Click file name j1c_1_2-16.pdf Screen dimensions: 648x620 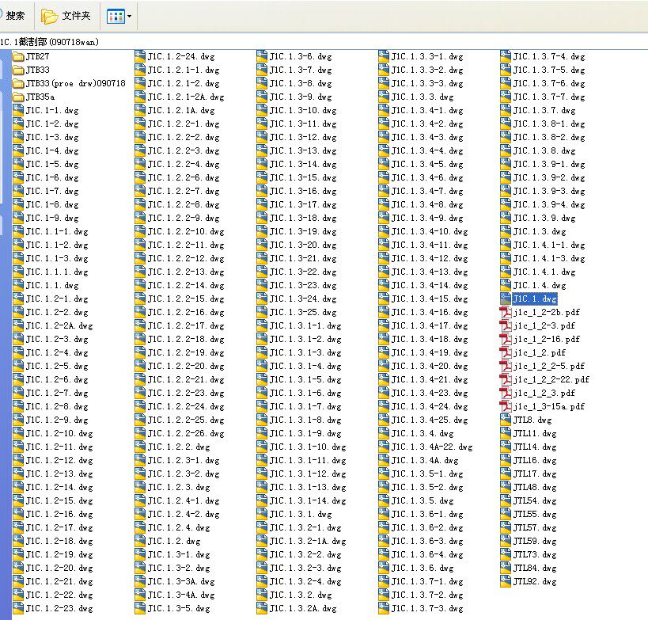point(547,339)
